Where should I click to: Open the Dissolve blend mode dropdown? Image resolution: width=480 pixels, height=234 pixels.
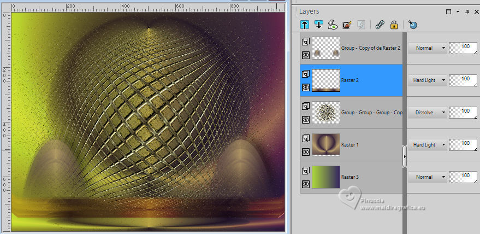tap(428, 113)
